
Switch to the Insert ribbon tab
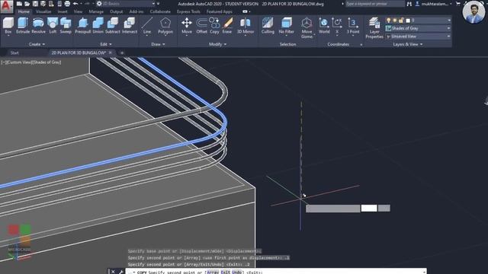(63, 11)
